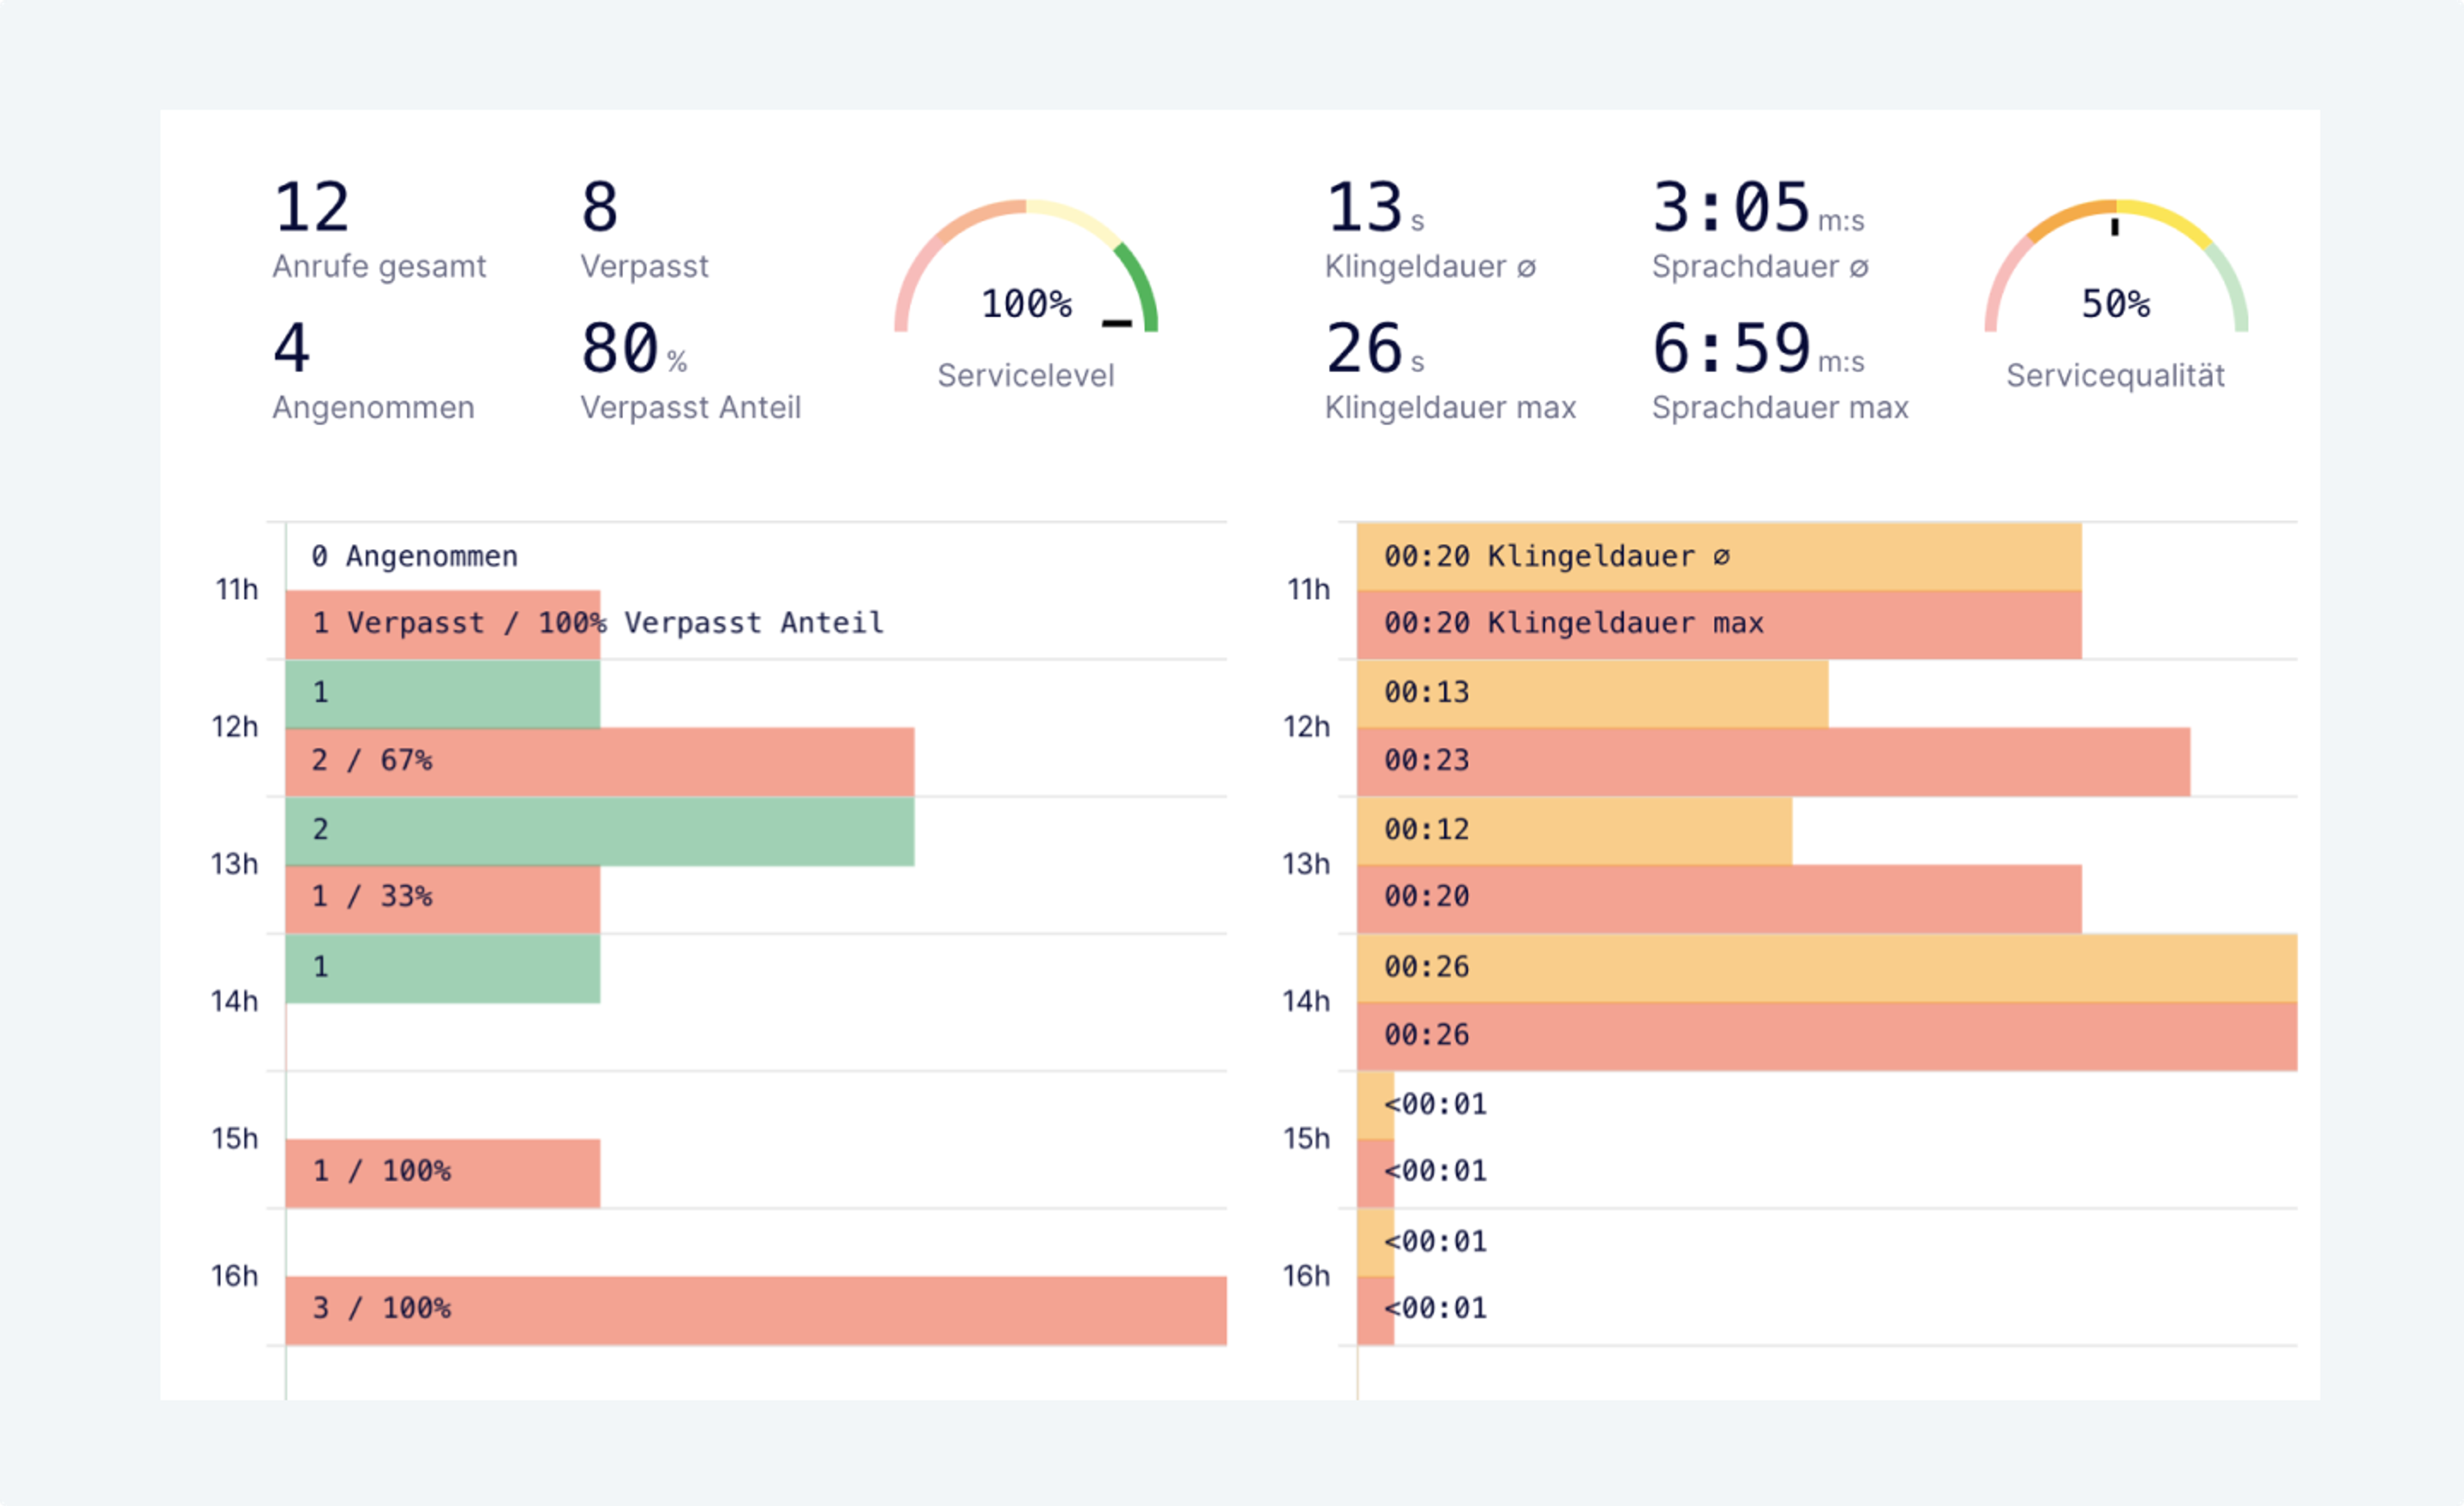Screen dimensions: 2464x1506
Task: Click the 12h 00:23 Klingeldauer max bar
Action: click(x=1772, y=761)
